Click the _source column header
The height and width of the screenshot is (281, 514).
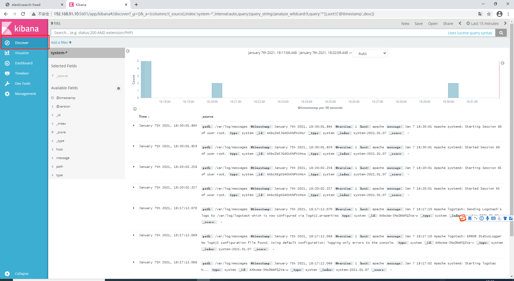207,117
